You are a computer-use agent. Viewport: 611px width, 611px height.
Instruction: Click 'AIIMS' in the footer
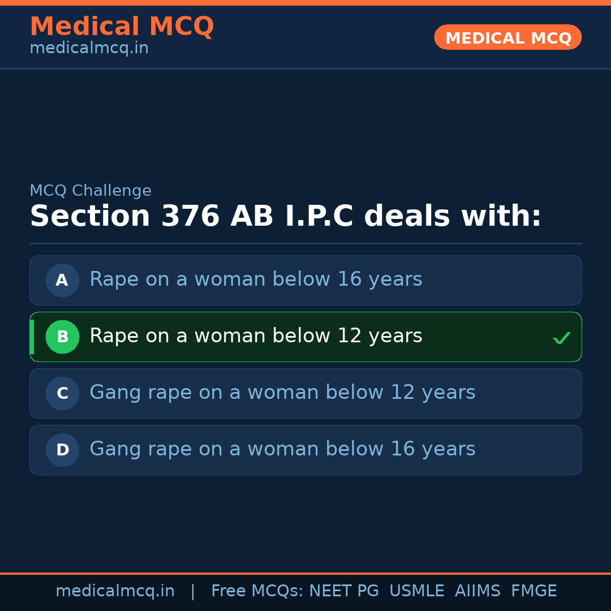477,591
